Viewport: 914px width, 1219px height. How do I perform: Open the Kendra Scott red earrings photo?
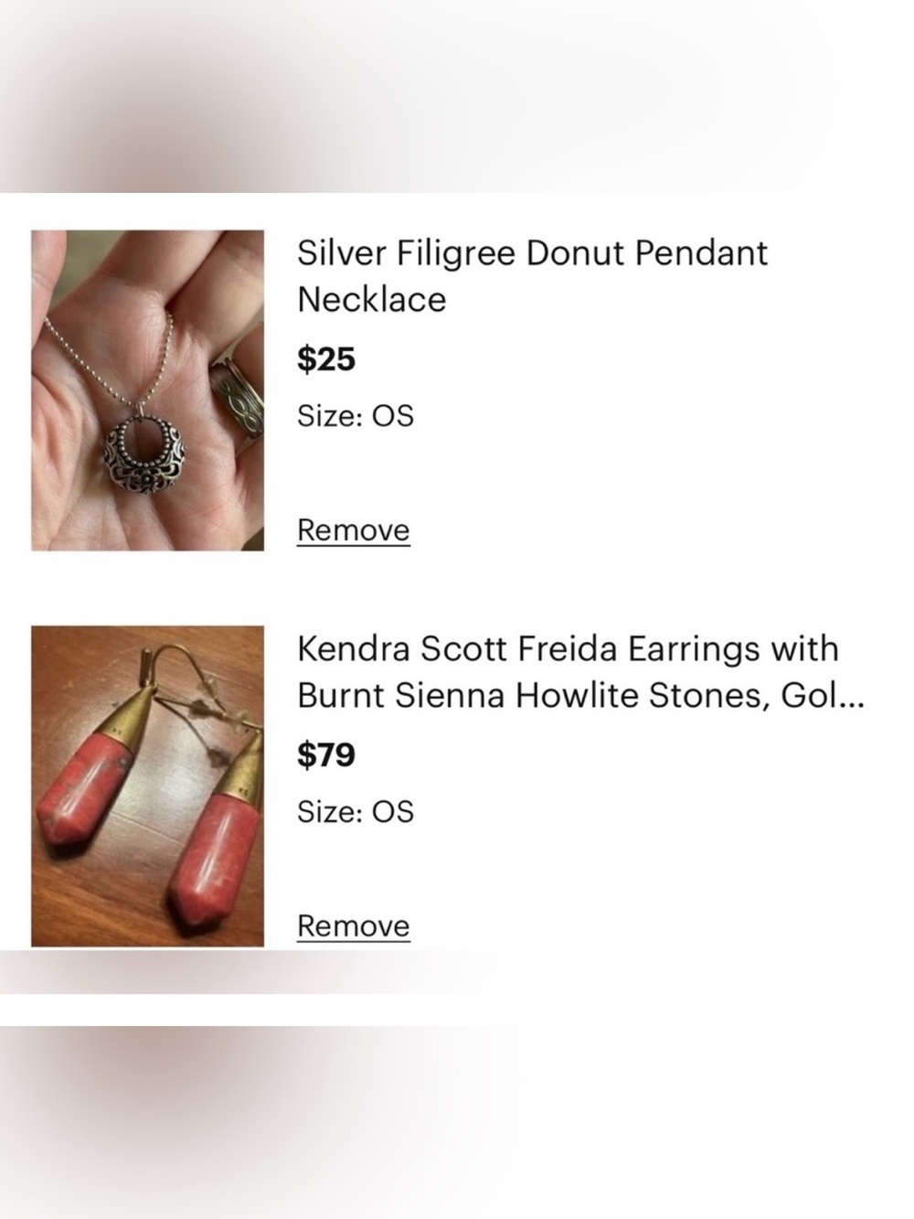pos(147,786)
